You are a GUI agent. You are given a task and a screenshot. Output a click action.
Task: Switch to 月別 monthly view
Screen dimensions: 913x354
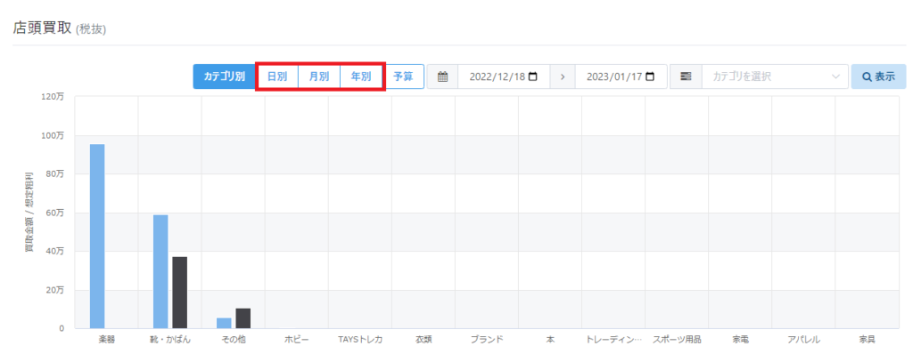[x=319, y=76]
